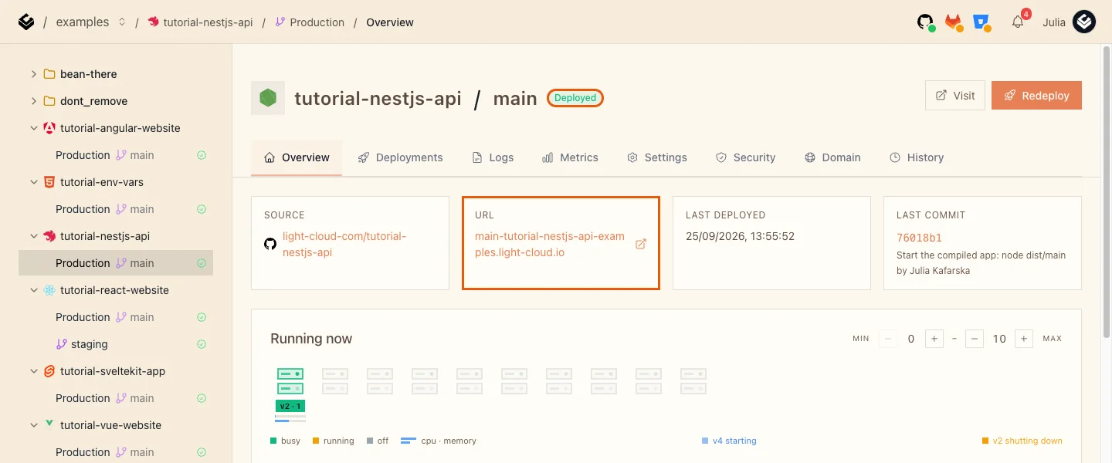
Task: Click the Deployed status badge
Action: coord(575,98)
